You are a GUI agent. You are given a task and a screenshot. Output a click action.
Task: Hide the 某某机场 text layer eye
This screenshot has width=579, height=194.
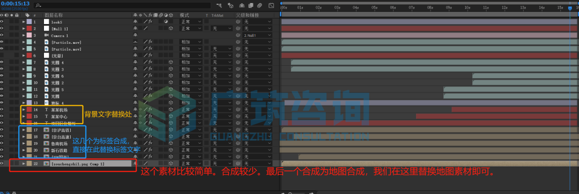click(x=2, y=110)
